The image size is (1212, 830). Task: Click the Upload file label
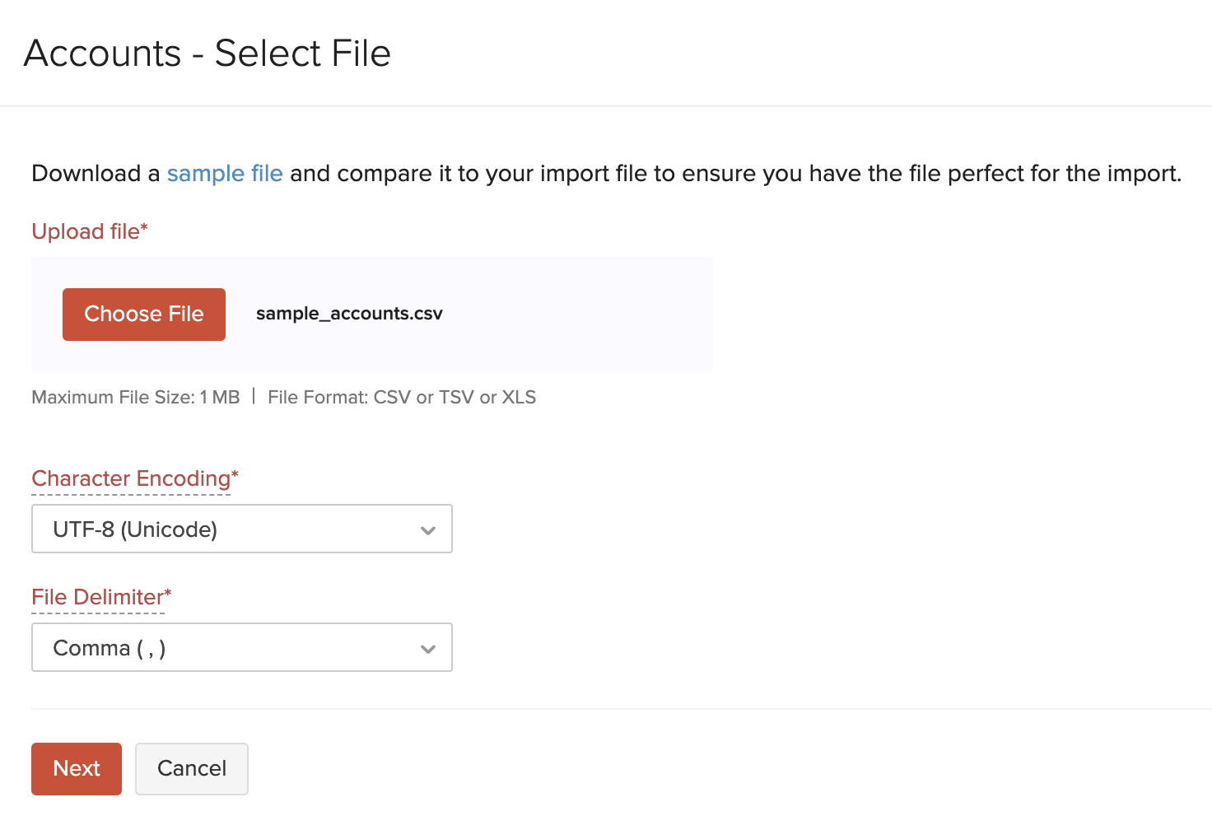(85, 231)
